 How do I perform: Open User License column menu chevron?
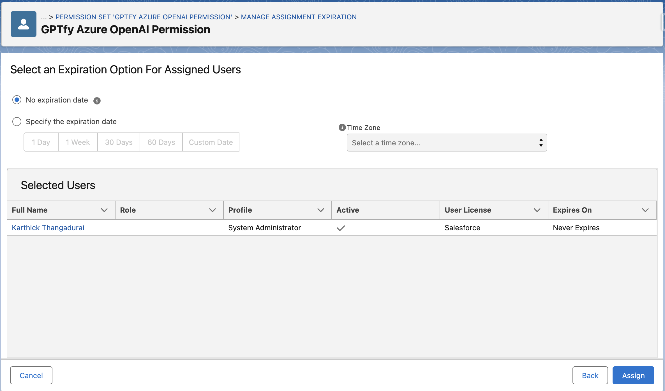point(537,210)
